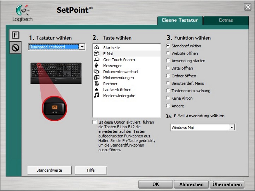This screenshot has width=255, height=191.
Task: Click the Abbrechen button
Action: point(191,184)
